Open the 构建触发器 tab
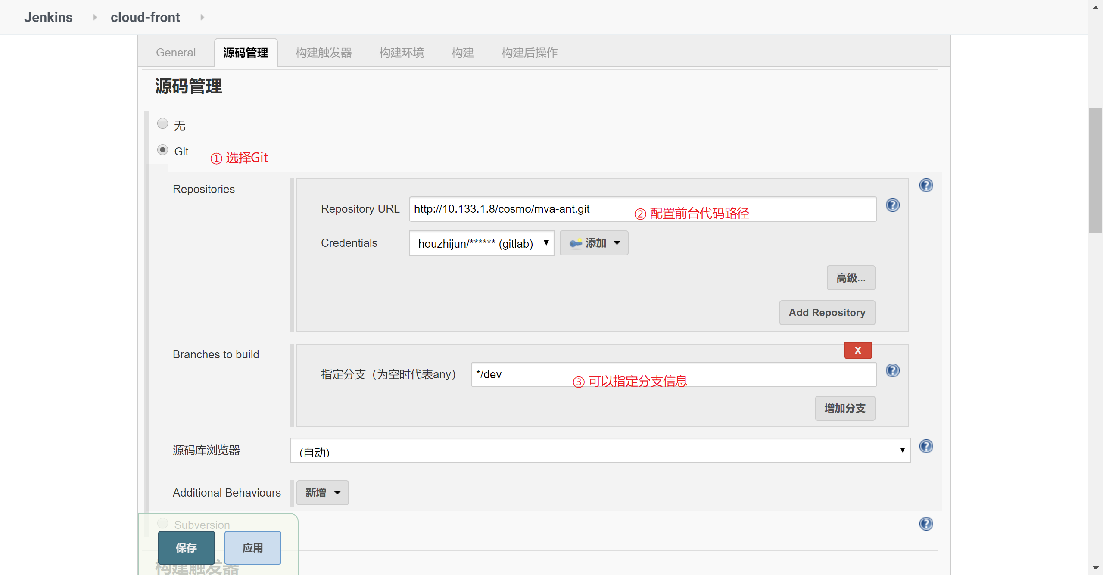The height and width of the screenshot is (575, 1103). click(324, 53)
